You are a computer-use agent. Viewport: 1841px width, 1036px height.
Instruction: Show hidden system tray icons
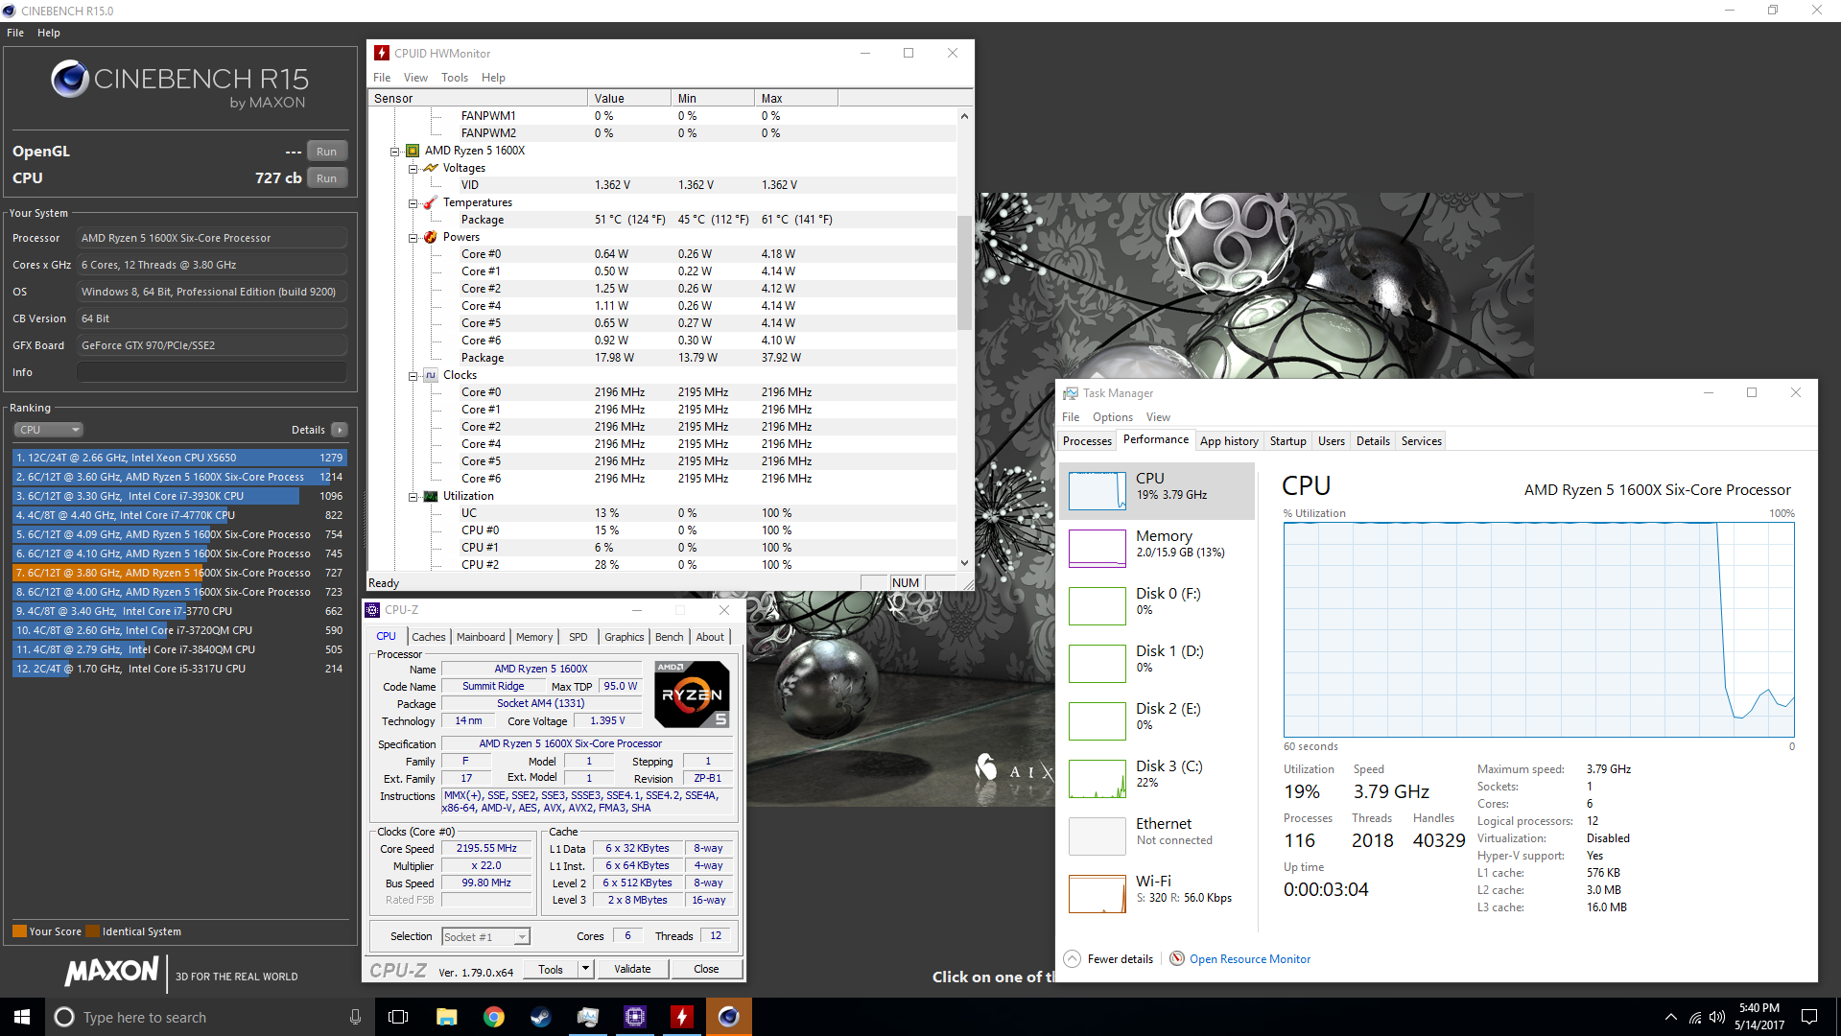click(1671, 1017)
